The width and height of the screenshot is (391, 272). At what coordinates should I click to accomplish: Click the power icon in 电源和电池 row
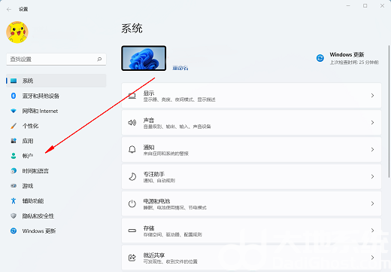pyautogui.click(x=132, y=203)
